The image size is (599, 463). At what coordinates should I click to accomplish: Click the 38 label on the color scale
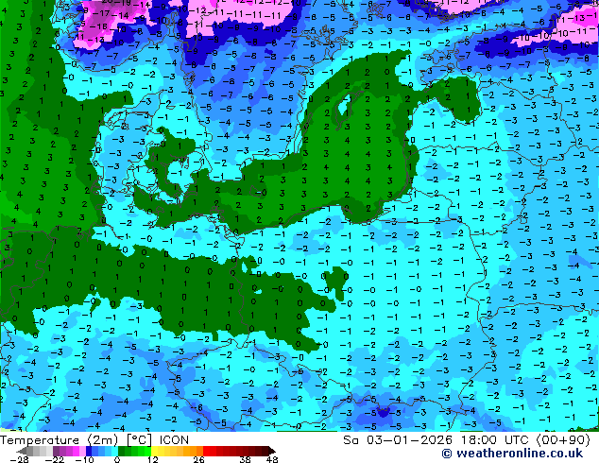(246, 459)
